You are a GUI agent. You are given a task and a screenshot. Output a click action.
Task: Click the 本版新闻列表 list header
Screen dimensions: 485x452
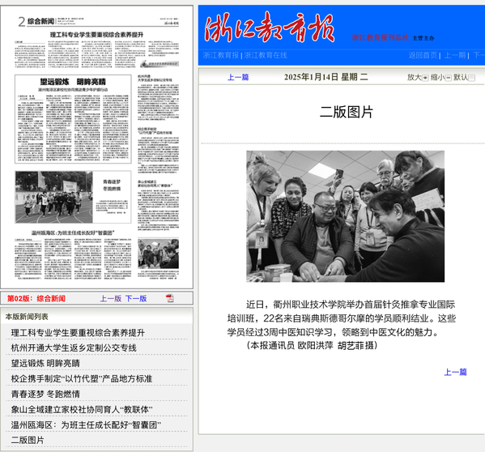click(27, 317)
